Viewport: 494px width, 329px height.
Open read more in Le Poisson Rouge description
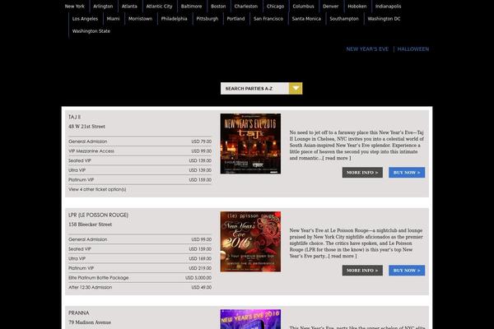[x=343, y=257]
